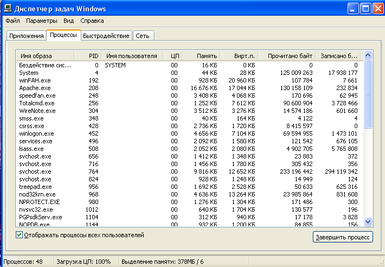Click the 16 676 КБ memory value
The height and width of the screenshot is (267, 385).
pos(204,88)
